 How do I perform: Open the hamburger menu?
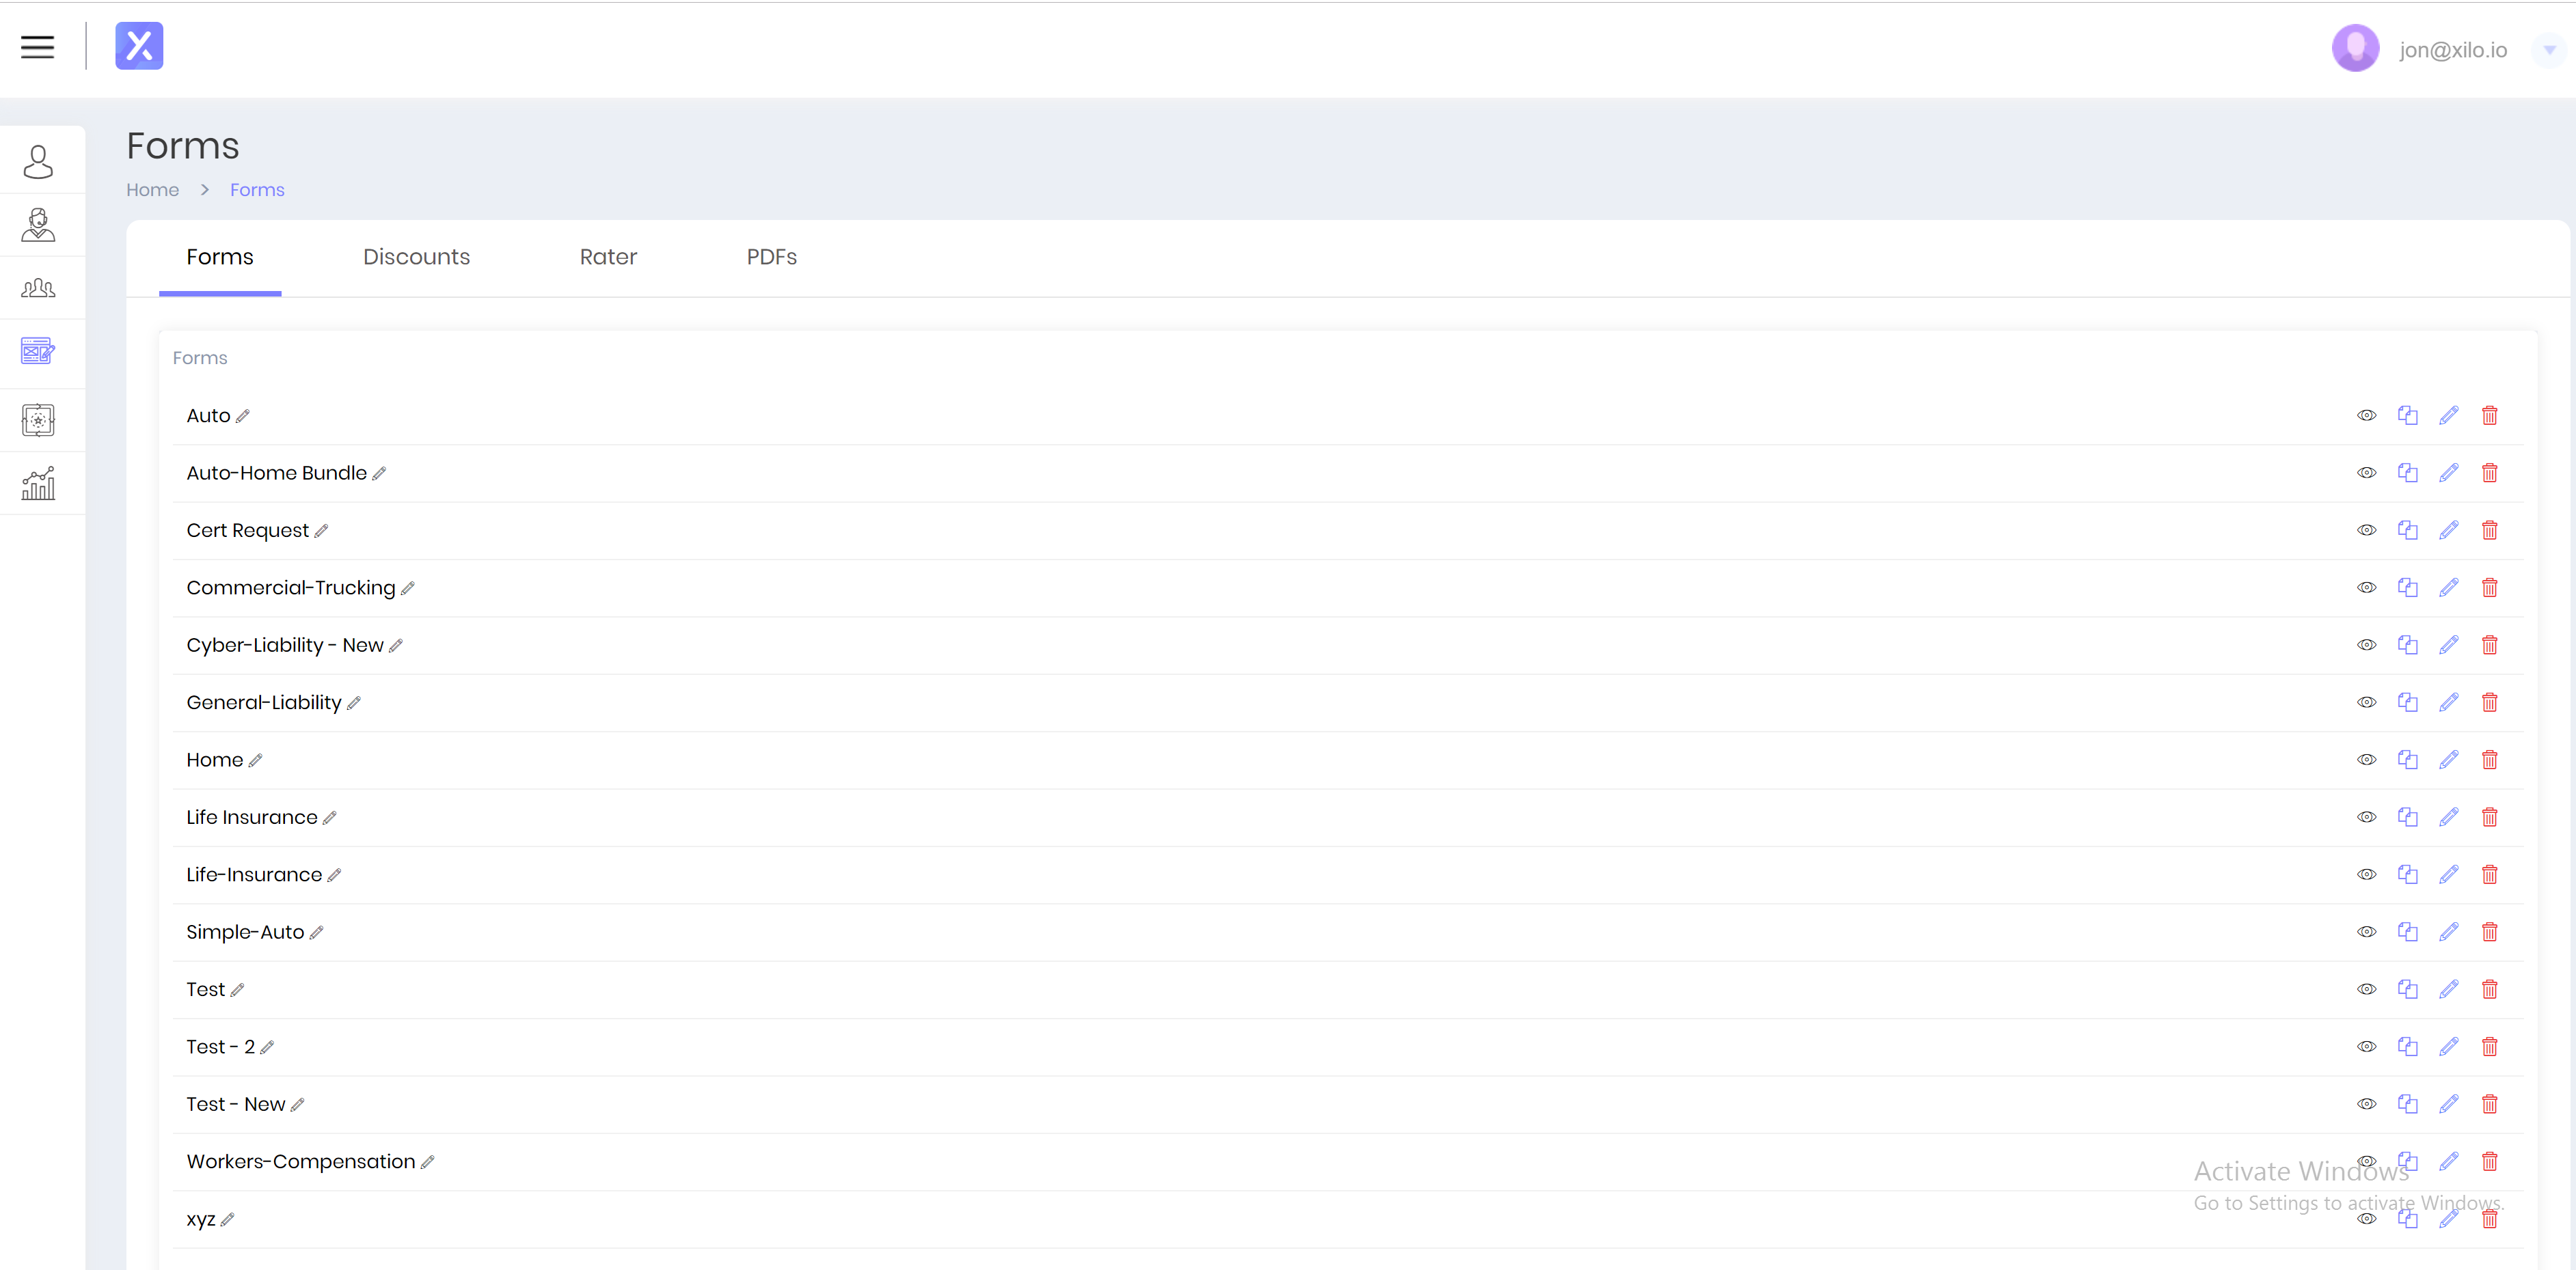(x=38, y=47)
